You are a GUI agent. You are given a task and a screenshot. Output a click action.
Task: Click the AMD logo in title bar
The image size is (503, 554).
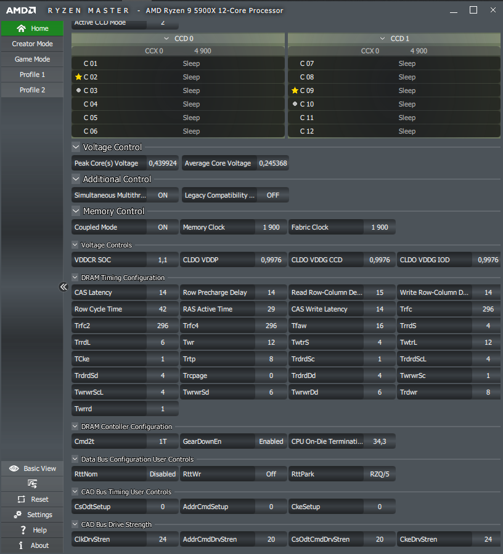[21, 10]
